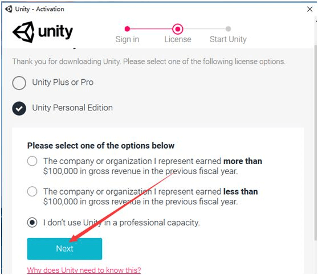Select the don't use Unity professionally radio button
This screenshot has height=275, width=318.
click(x=32, y=223)
